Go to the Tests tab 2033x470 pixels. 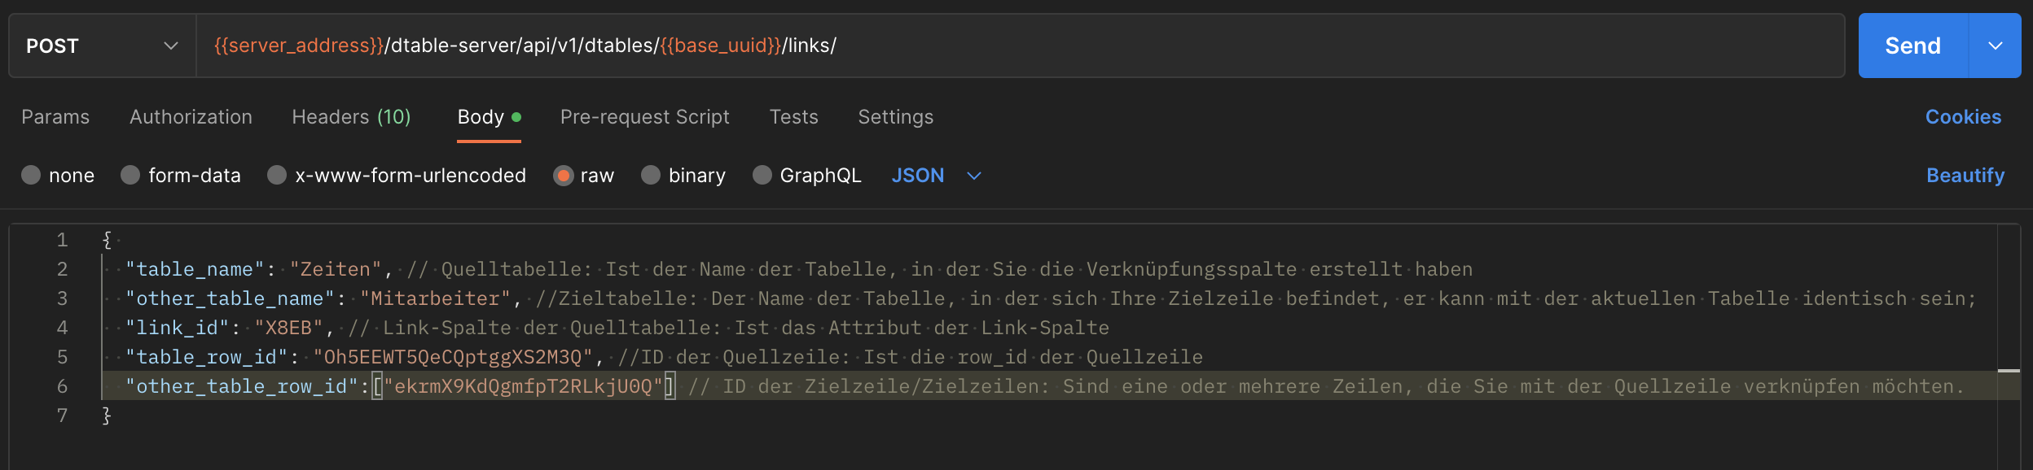(x=794, y=117)
